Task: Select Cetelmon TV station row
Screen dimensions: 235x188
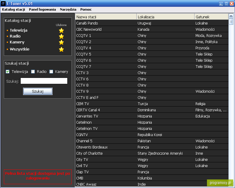Action: [152, 128]
